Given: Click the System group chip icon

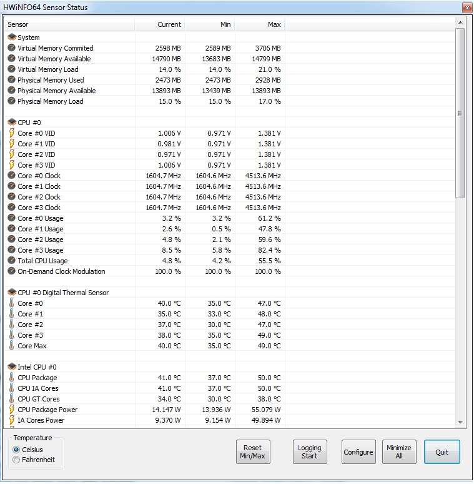Looking at the screenshot, I should [12, 38].
